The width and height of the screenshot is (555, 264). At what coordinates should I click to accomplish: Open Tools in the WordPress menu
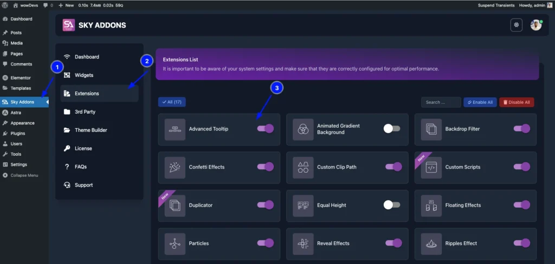(x=16, y=154)
